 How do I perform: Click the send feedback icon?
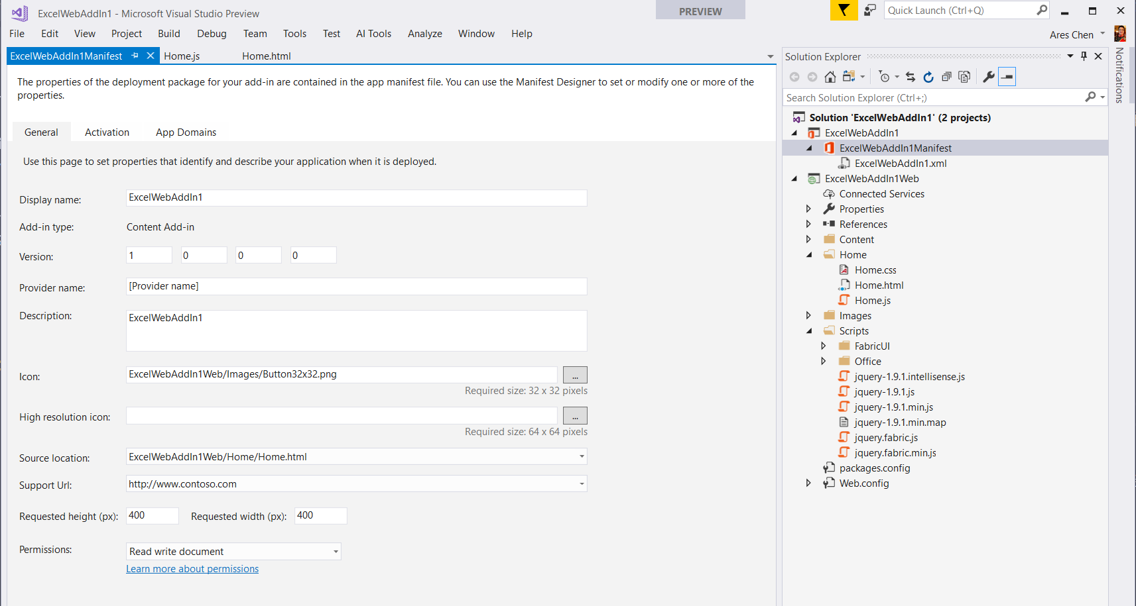click(x=869, y=11)
